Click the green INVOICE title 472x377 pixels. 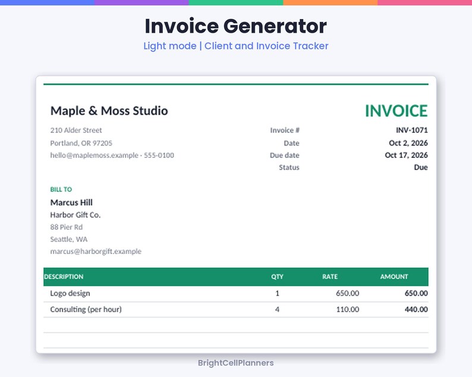click(x=396, y=111)
